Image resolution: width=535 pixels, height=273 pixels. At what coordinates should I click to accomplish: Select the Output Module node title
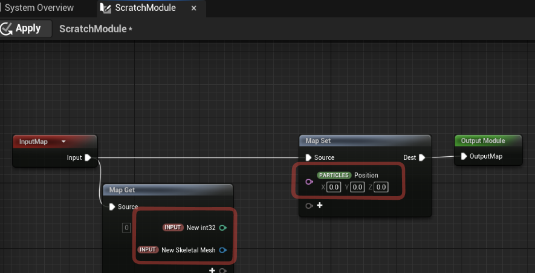[483, 141]
